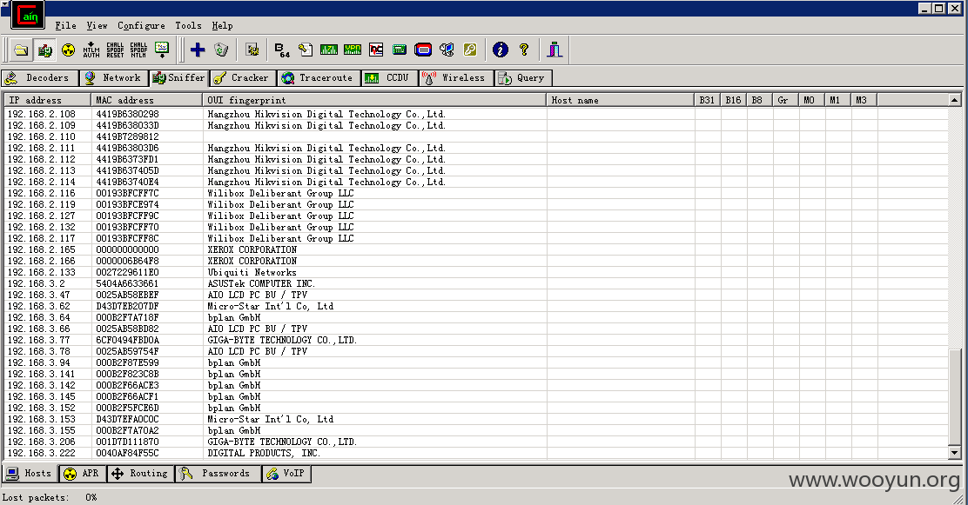Viewport: 968px width, 505px height.
Task: Sort by the MAC address column header
Action: coord(146,100)
